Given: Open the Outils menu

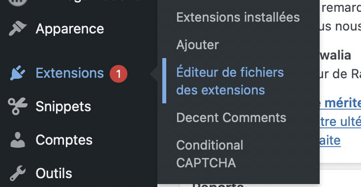Looking at the screenshot, I should click(x=54, y=173).
